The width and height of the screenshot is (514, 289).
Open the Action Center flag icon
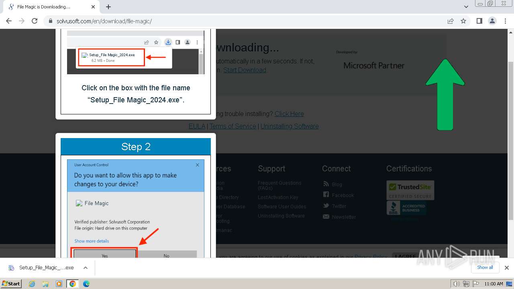(x=476, y=284)
